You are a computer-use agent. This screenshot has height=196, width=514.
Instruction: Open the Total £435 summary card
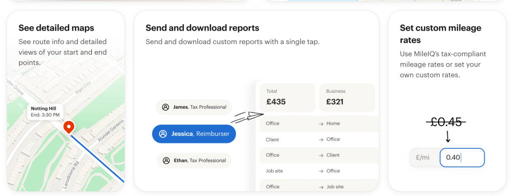click(x=288, y=98)
